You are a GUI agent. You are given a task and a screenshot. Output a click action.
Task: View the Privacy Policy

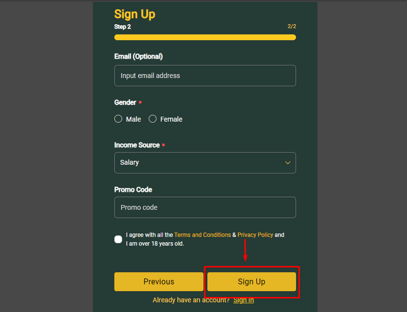click(x=255, y=234)
